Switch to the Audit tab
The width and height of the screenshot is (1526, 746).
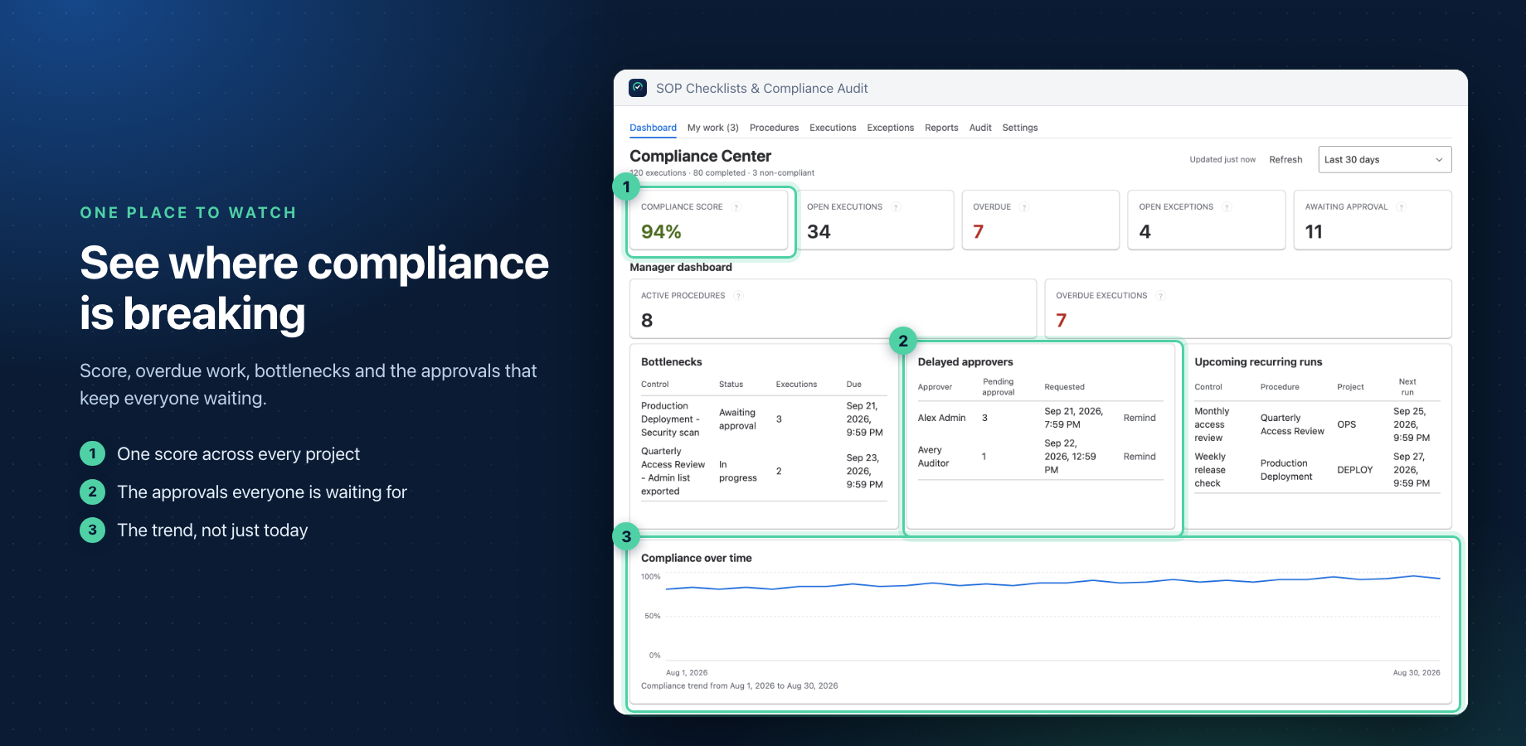click(x=980, y=128)
